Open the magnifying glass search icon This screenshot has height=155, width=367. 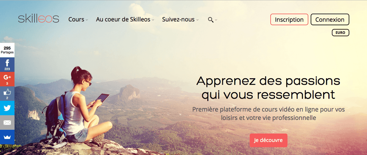coord(211,20)
